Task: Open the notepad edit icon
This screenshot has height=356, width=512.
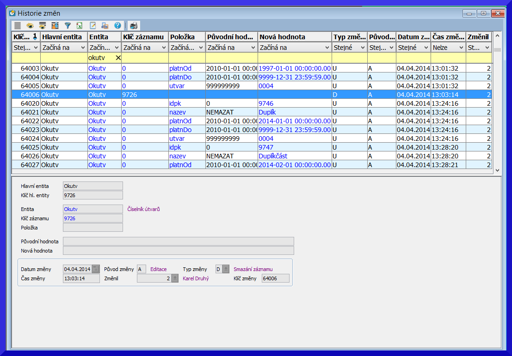Action: point(93,26)
